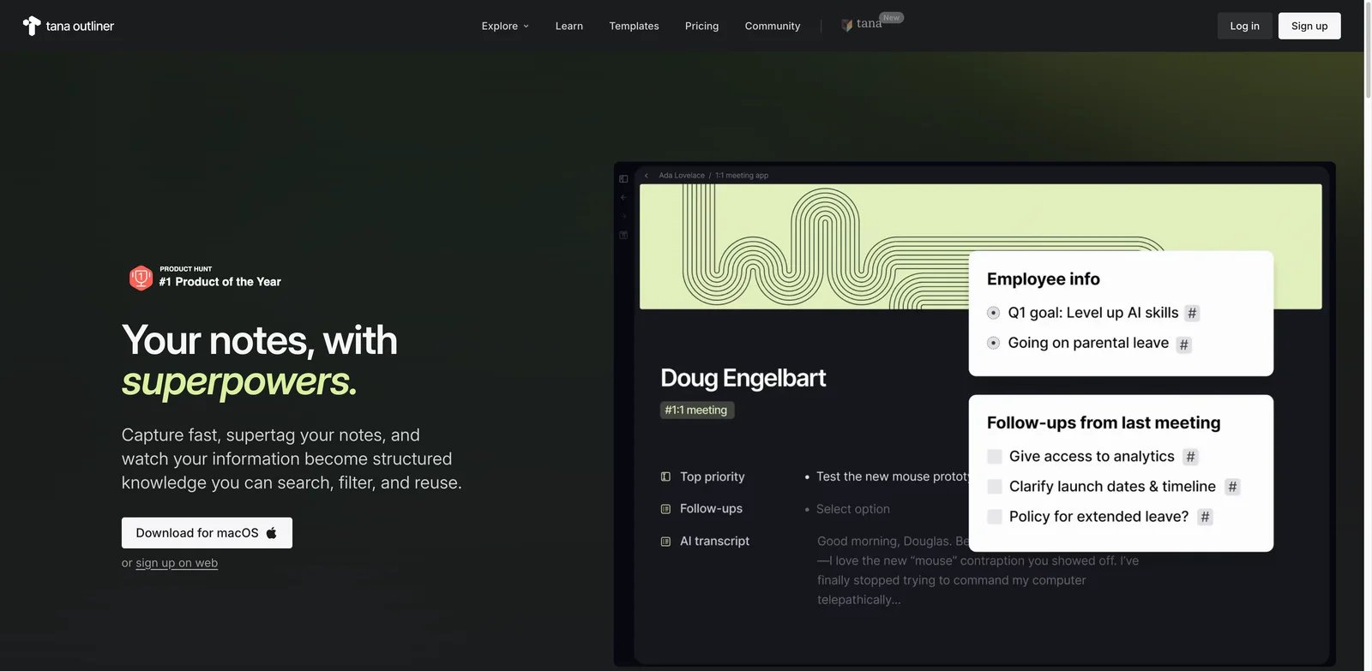Click the hashtag beside Policy for extended leave
This screenshot has width=1372, height=671.
pyautogui.click(x=1205, y=517)
